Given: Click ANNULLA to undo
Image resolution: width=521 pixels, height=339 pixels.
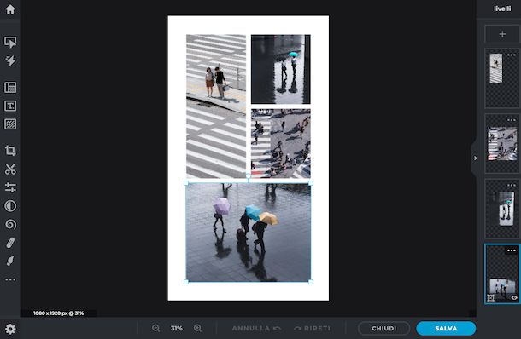Looking at the screenshot, I should point(256,329).
